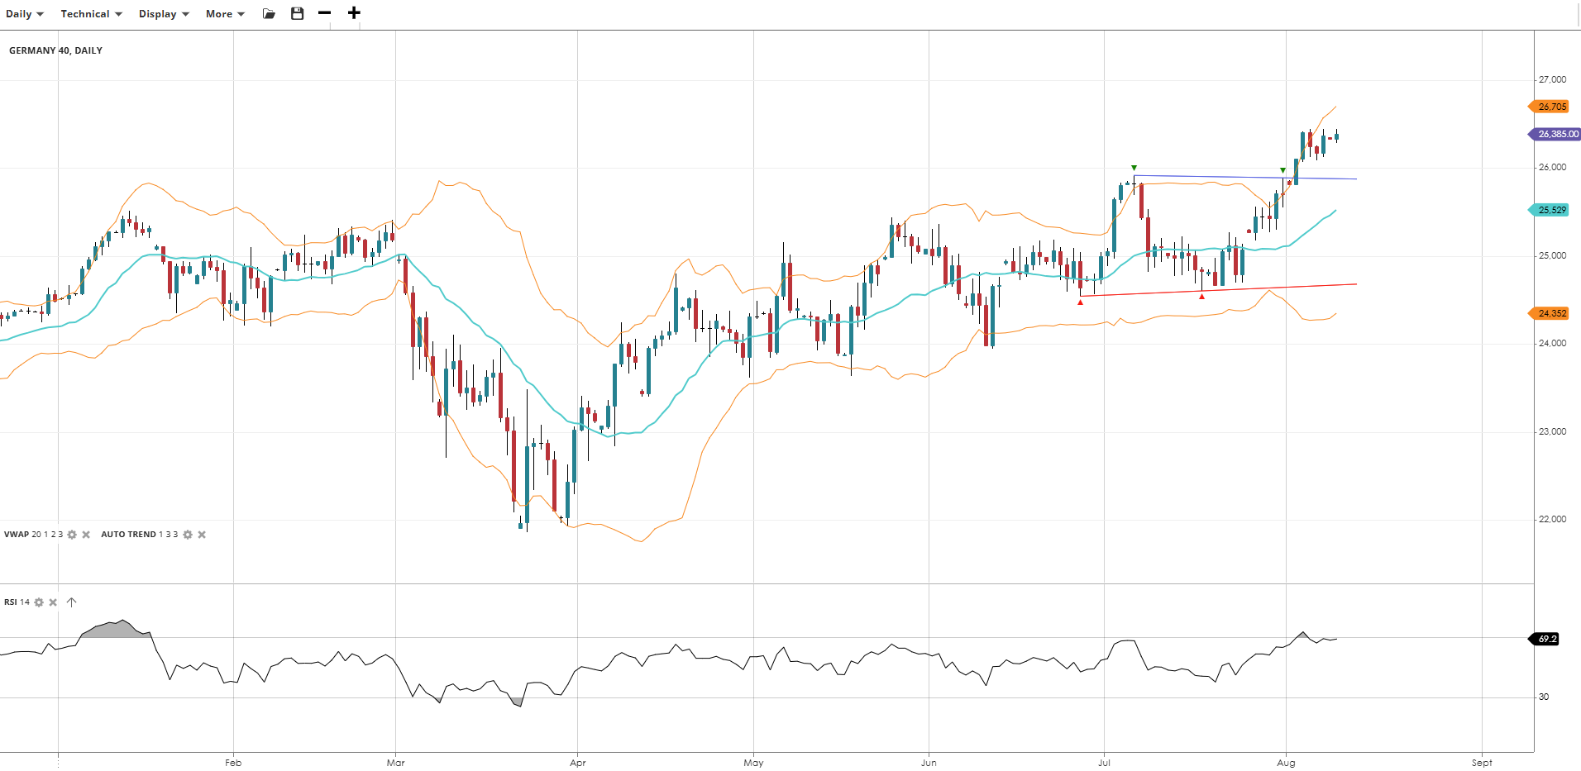Click the Feb date axis label
The width and height of the screenshot is (1581, 771).
(x=233, y=763)
